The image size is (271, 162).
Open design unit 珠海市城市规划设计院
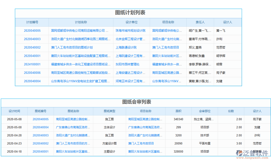pyautogui.click(x=131, y=31)
